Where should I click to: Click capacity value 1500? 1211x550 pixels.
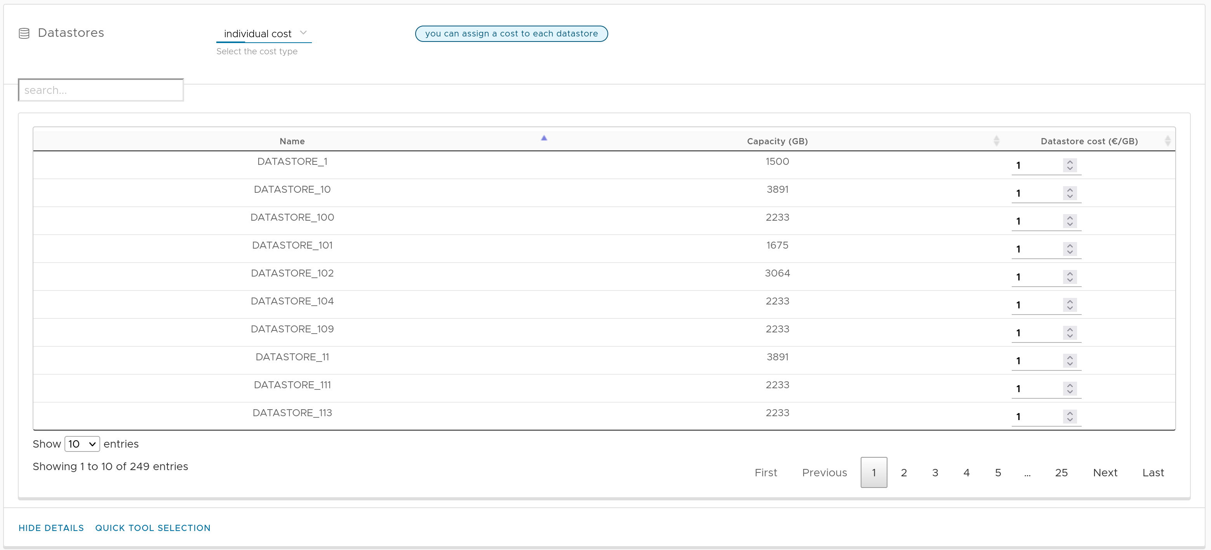pyautogui.click(x=777, y=161)
